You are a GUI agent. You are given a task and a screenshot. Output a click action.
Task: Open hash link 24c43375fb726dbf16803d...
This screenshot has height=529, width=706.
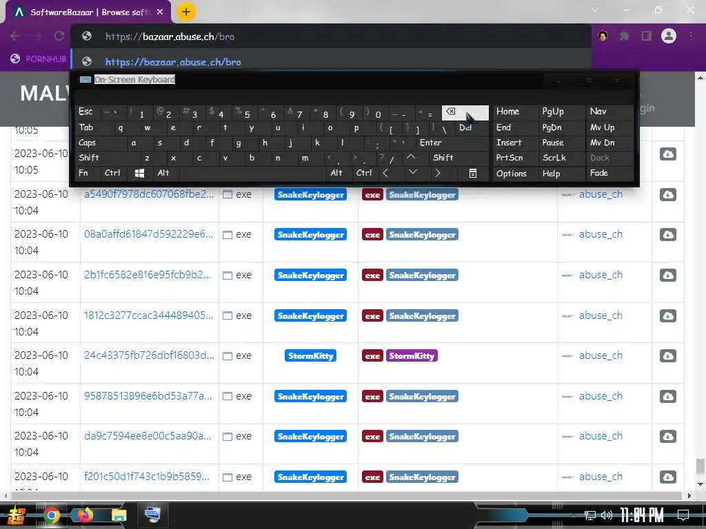click(149, 355)
